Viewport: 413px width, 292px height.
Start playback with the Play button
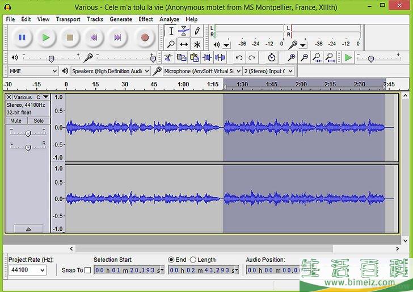[x=46, y=37]
